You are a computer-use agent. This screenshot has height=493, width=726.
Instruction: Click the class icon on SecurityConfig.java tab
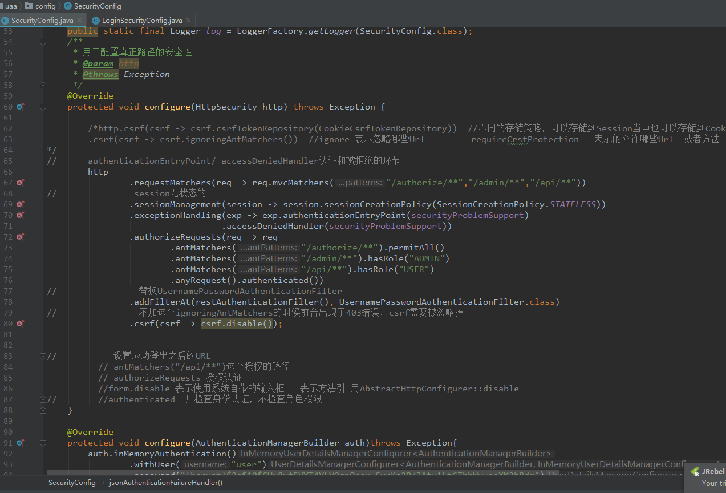[6, 21]
